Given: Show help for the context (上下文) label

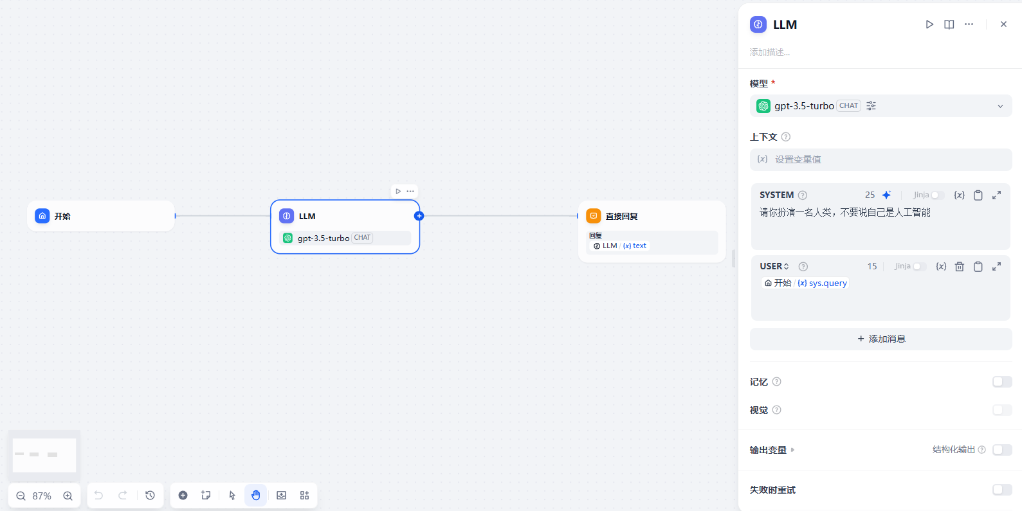Looking at the screenshot, I should click(786, 137).
